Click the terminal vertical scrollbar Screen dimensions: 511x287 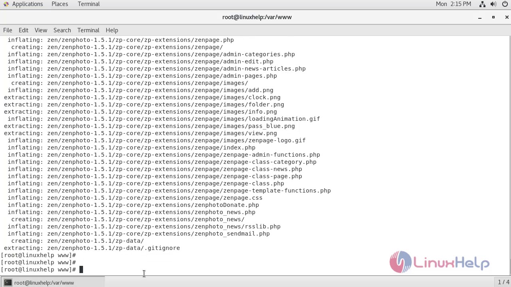click(509, 155)
